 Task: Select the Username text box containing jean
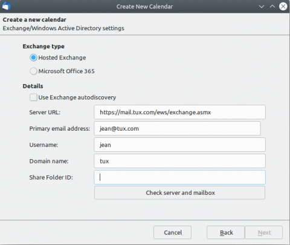pyautogui.click(x=179, y=145)
